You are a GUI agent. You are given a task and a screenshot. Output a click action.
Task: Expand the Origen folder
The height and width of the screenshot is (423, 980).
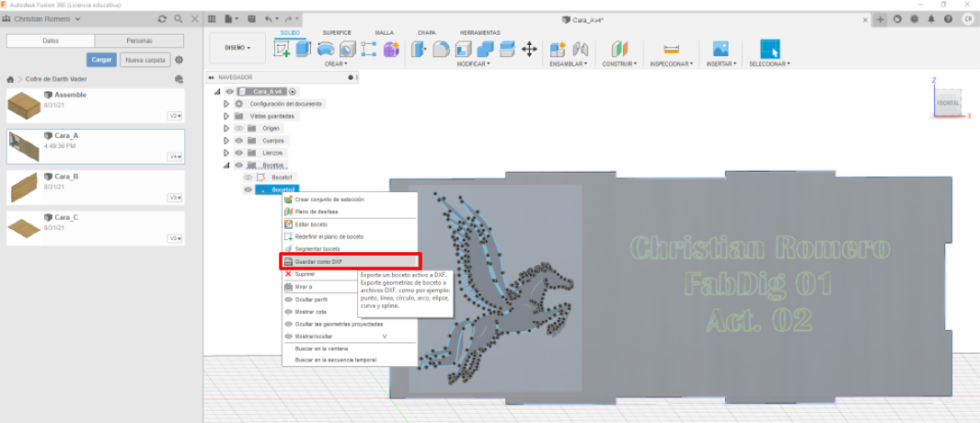click(x=227, y=128)
